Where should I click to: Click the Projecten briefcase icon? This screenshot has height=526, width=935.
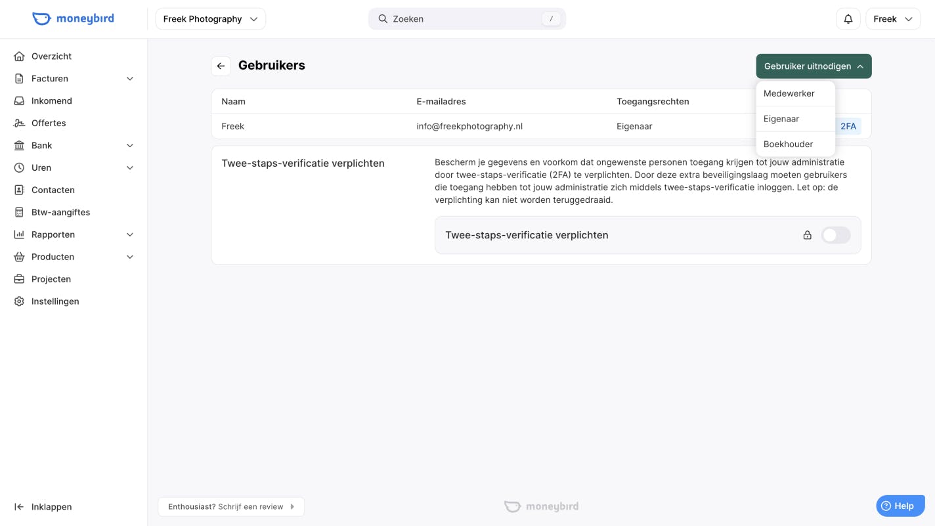pos(19,279)
